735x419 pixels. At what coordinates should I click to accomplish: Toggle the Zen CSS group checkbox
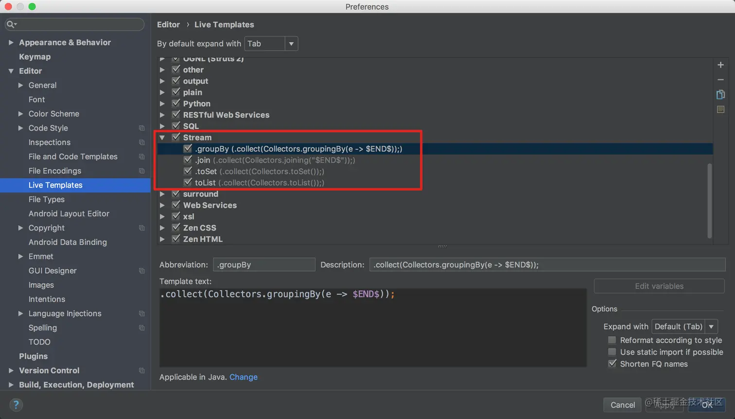tap(176, 227)
